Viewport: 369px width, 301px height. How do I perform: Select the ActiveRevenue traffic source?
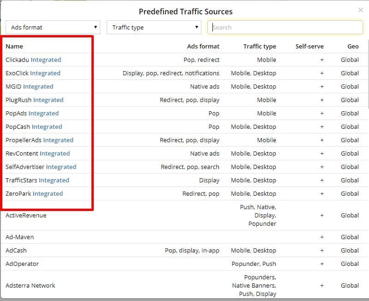[26, 216]
